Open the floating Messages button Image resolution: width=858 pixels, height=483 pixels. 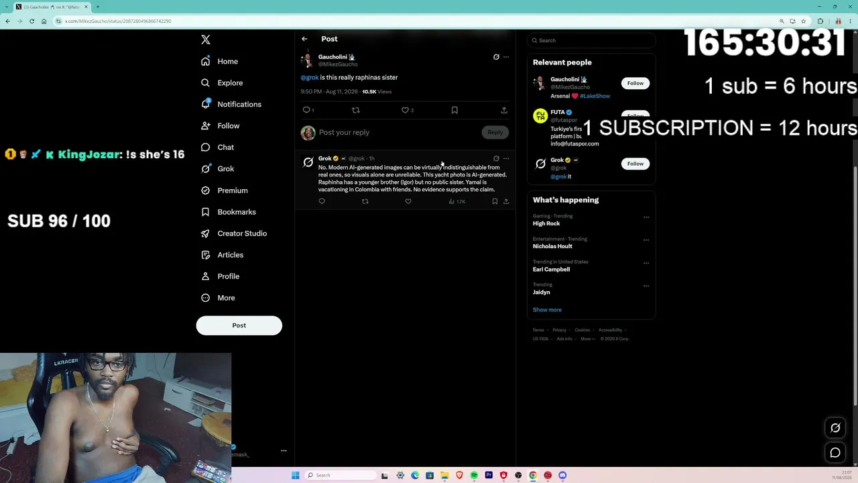point(835,453)
